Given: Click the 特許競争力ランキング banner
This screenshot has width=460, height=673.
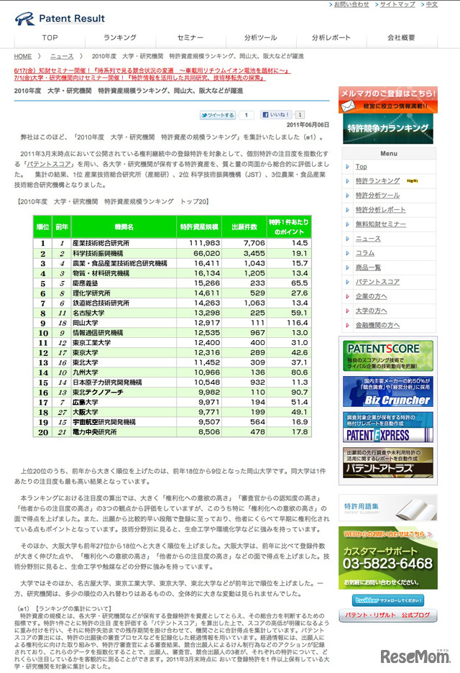Looking at the screenshot, I should coord(388,128).
